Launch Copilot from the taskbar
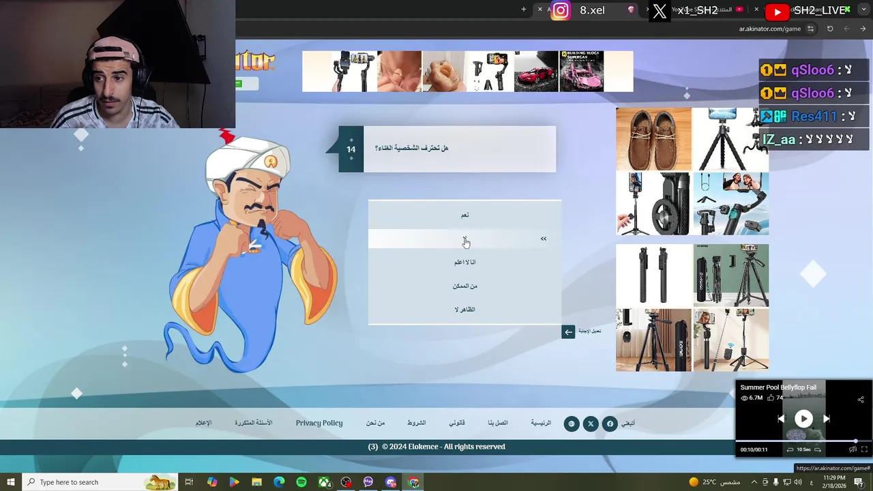Image resolution: width=873 pixels, height=491 pixels. [212, 482]
